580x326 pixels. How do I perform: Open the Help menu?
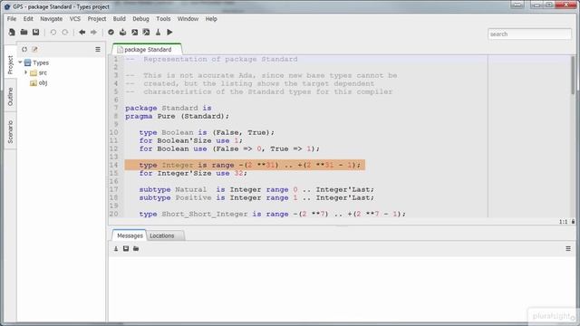click(x=211, y=19)
